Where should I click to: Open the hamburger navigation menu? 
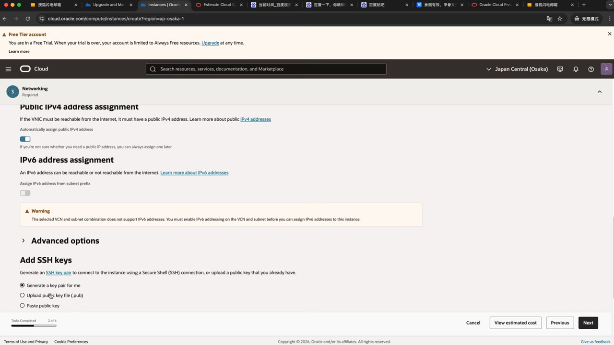8,69
